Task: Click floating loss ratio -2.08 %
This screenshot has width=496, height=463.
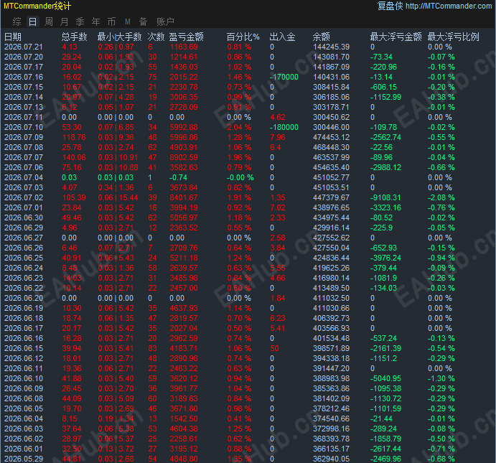Action: (x=441, y=197)
